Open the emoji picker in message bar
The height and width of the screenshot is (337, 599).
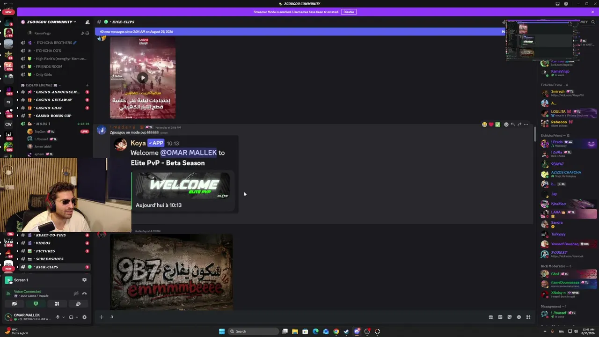[519, 317]
